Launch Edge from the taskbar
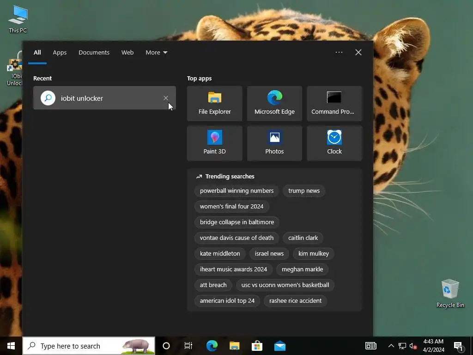Viewport: 473px width, 355px height. (x=212, y=346)
